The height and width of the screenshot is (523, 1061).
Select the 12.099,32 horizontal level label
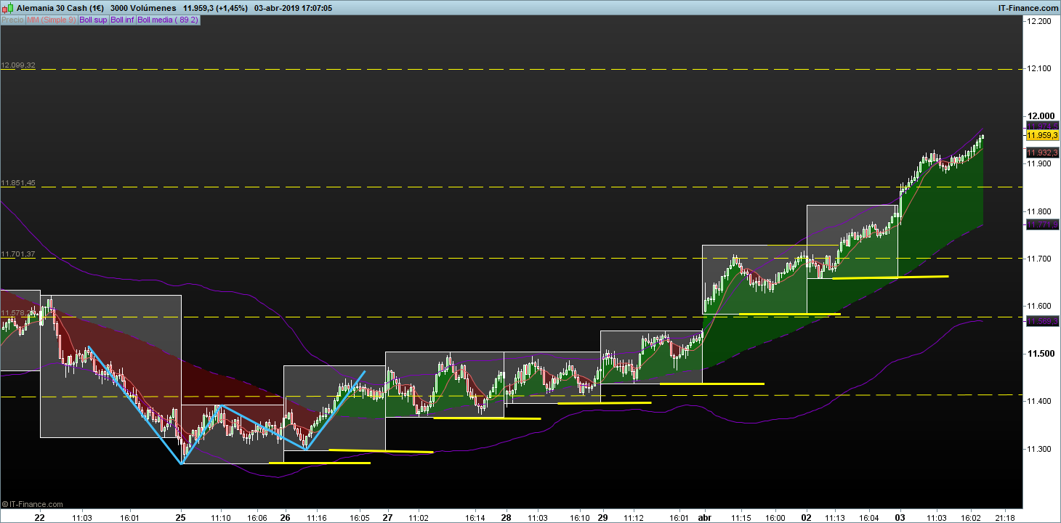click(18, 65)
